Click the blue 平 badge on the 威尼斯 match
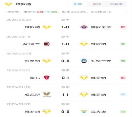132x117 pixels. (x=123, y=95)
